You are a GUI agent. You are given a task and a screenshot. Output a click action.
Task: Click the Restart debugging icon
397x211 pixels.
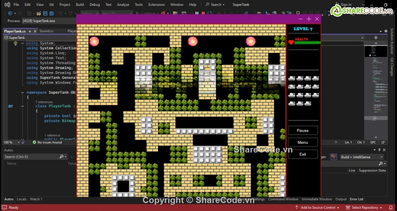coord(210,13)
